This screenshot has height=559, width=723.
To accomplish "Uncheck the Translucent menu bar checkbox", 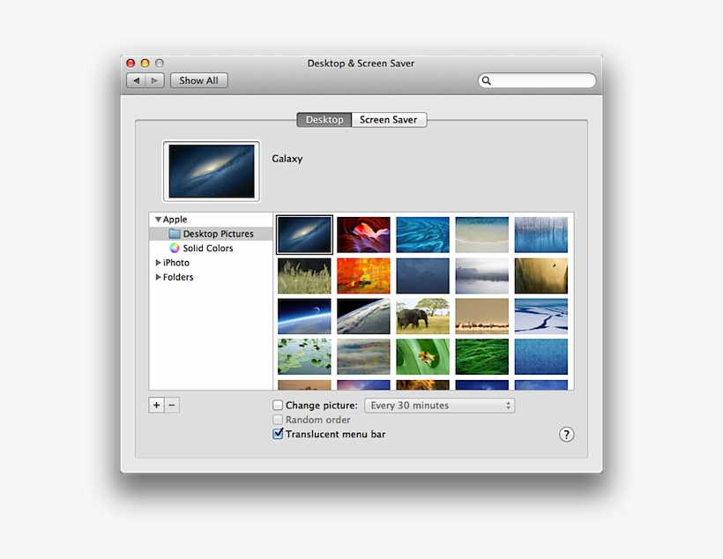I will coord(278,434).
